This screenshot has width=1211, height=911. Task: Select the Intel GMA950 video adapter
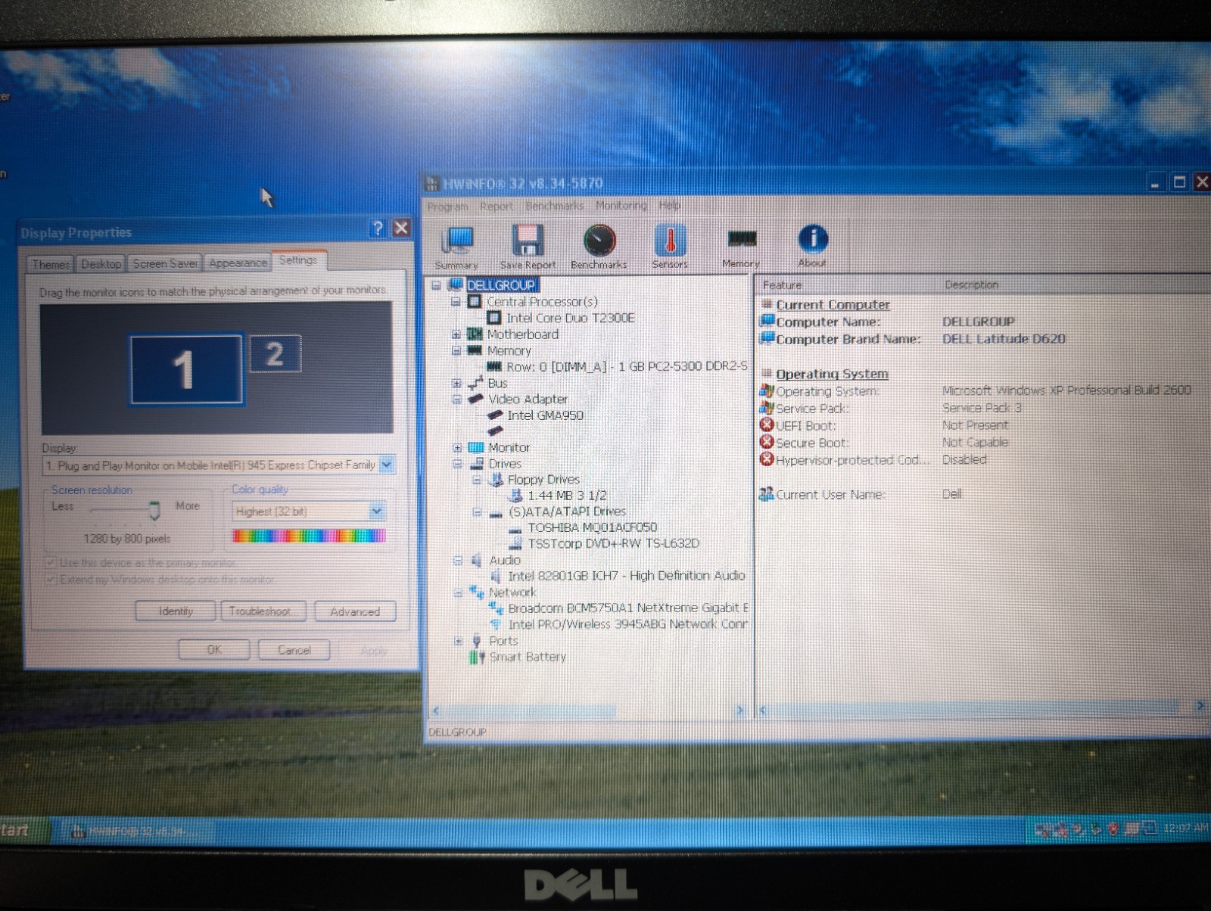(x=545, y=415)
